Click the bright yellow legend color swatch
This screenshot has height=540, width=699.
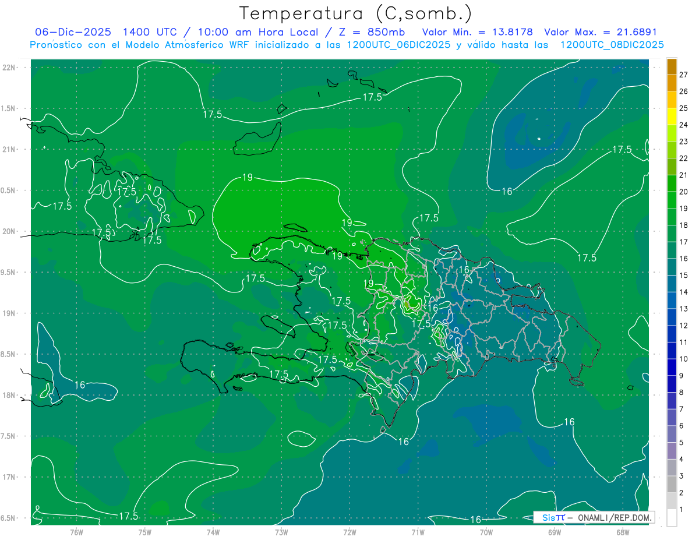(672, 117)
